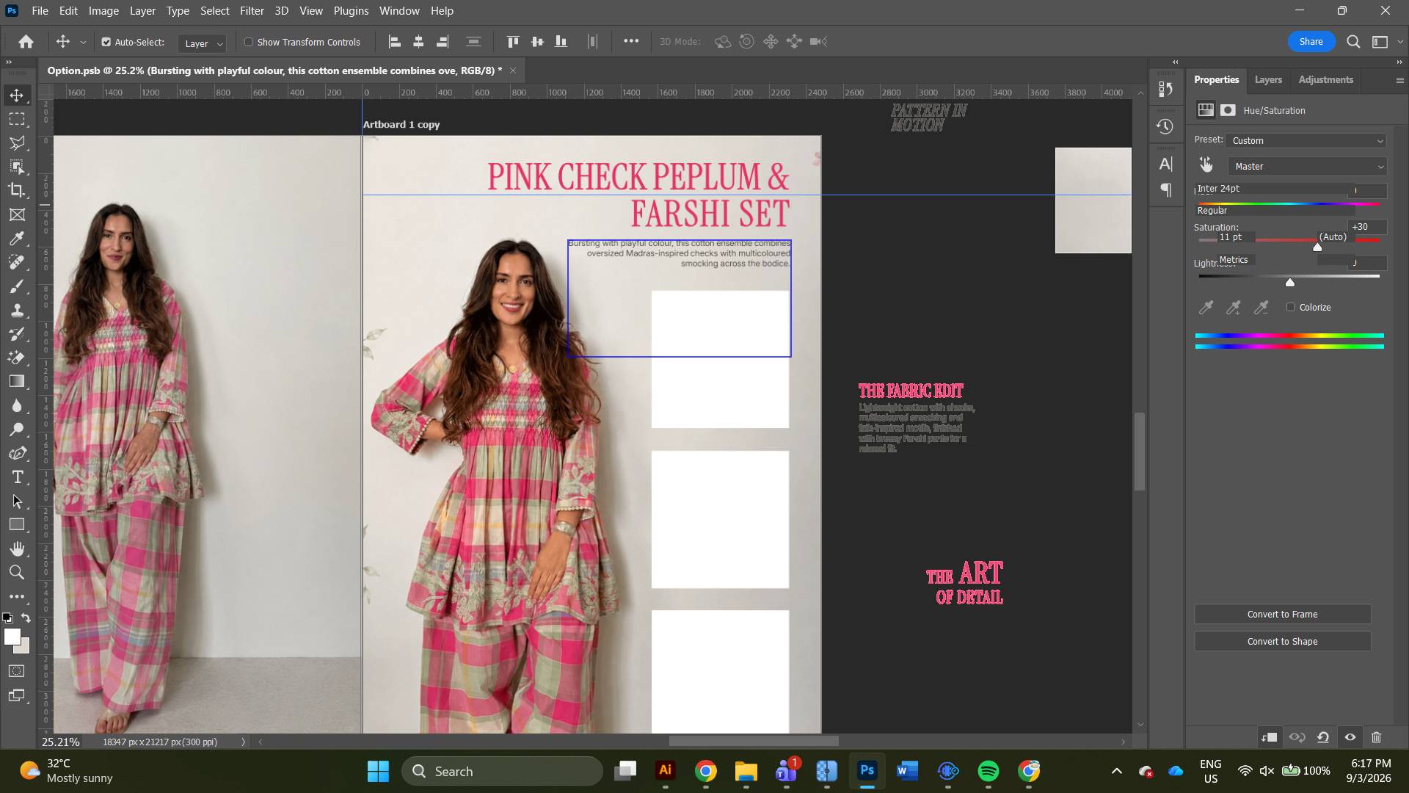Select the Hand tool
The width and height of the screenshot is (1409, 793).
17,549
